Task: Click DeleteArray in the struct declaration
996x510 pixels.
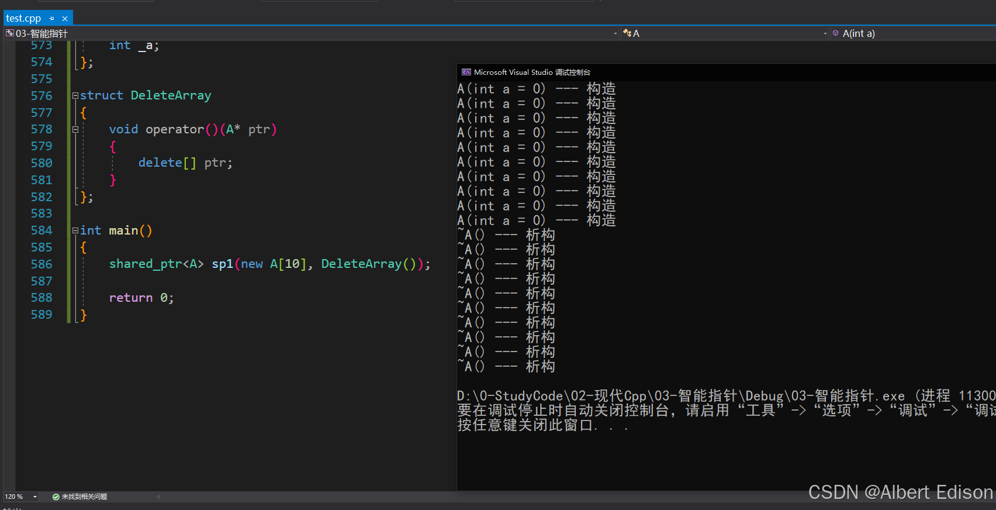Action: coord(171,95)
